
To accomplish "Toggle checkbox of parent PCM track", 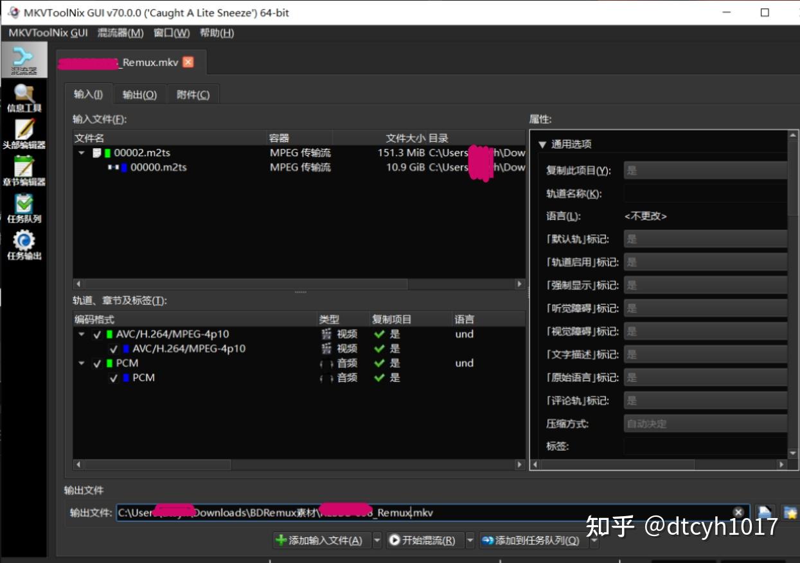I will point(98,363).
